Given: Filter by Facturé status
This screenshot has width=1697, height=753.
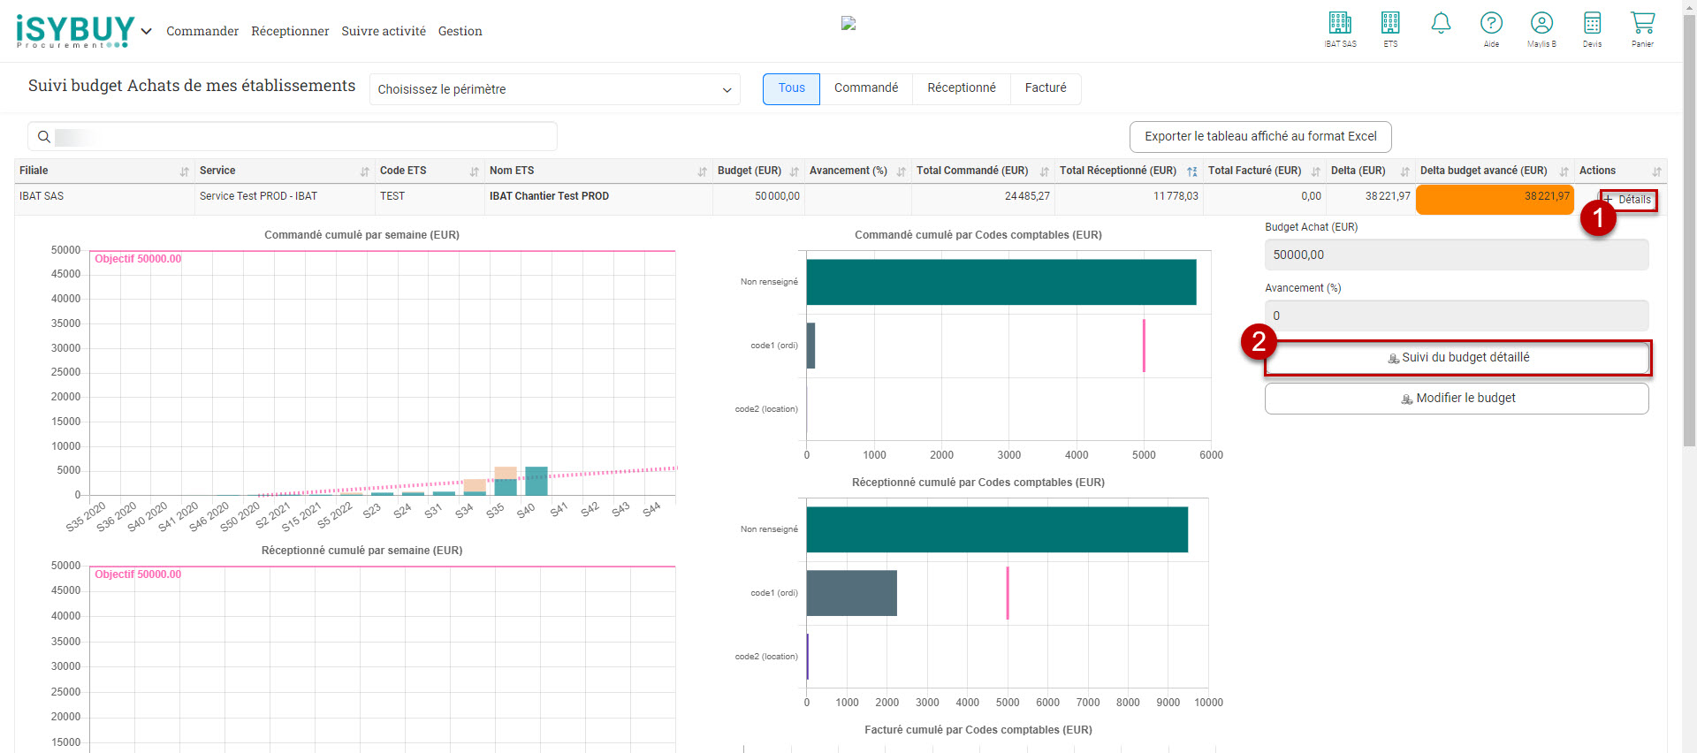Looking at the screenshot, I should (1045, 88).
